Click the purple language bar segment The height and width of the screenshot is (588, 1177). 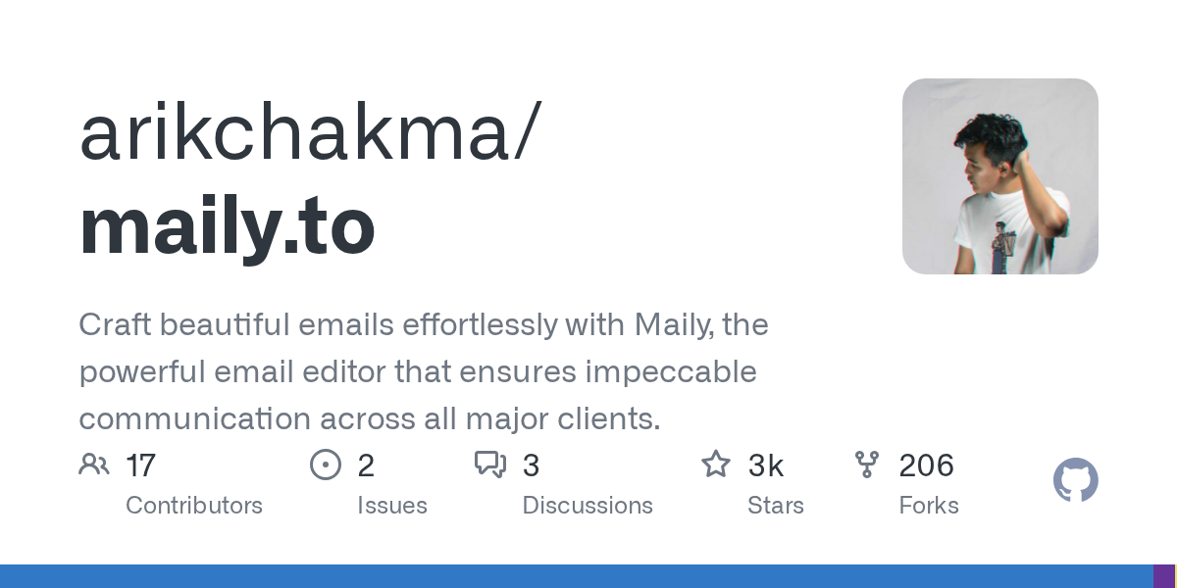1163,576
